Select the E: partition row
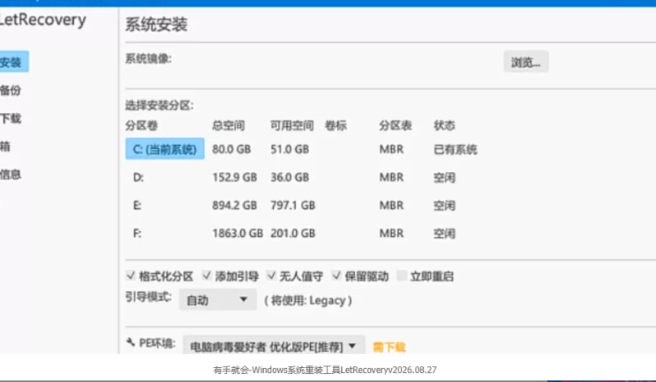Screen dimensions: 656x382 tap(301, 206)
